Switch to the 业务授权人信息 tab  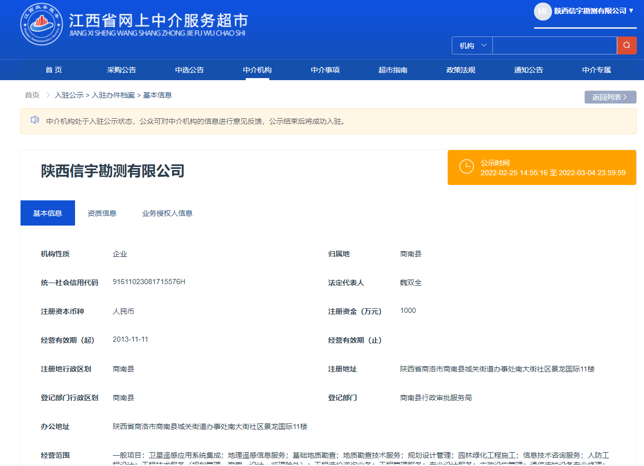pos(167,213)
